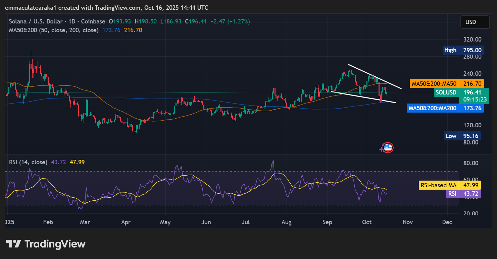Screen dimensions: 497x259
Task: Click the Nov label on the time axis
Action: pos(407,222)
